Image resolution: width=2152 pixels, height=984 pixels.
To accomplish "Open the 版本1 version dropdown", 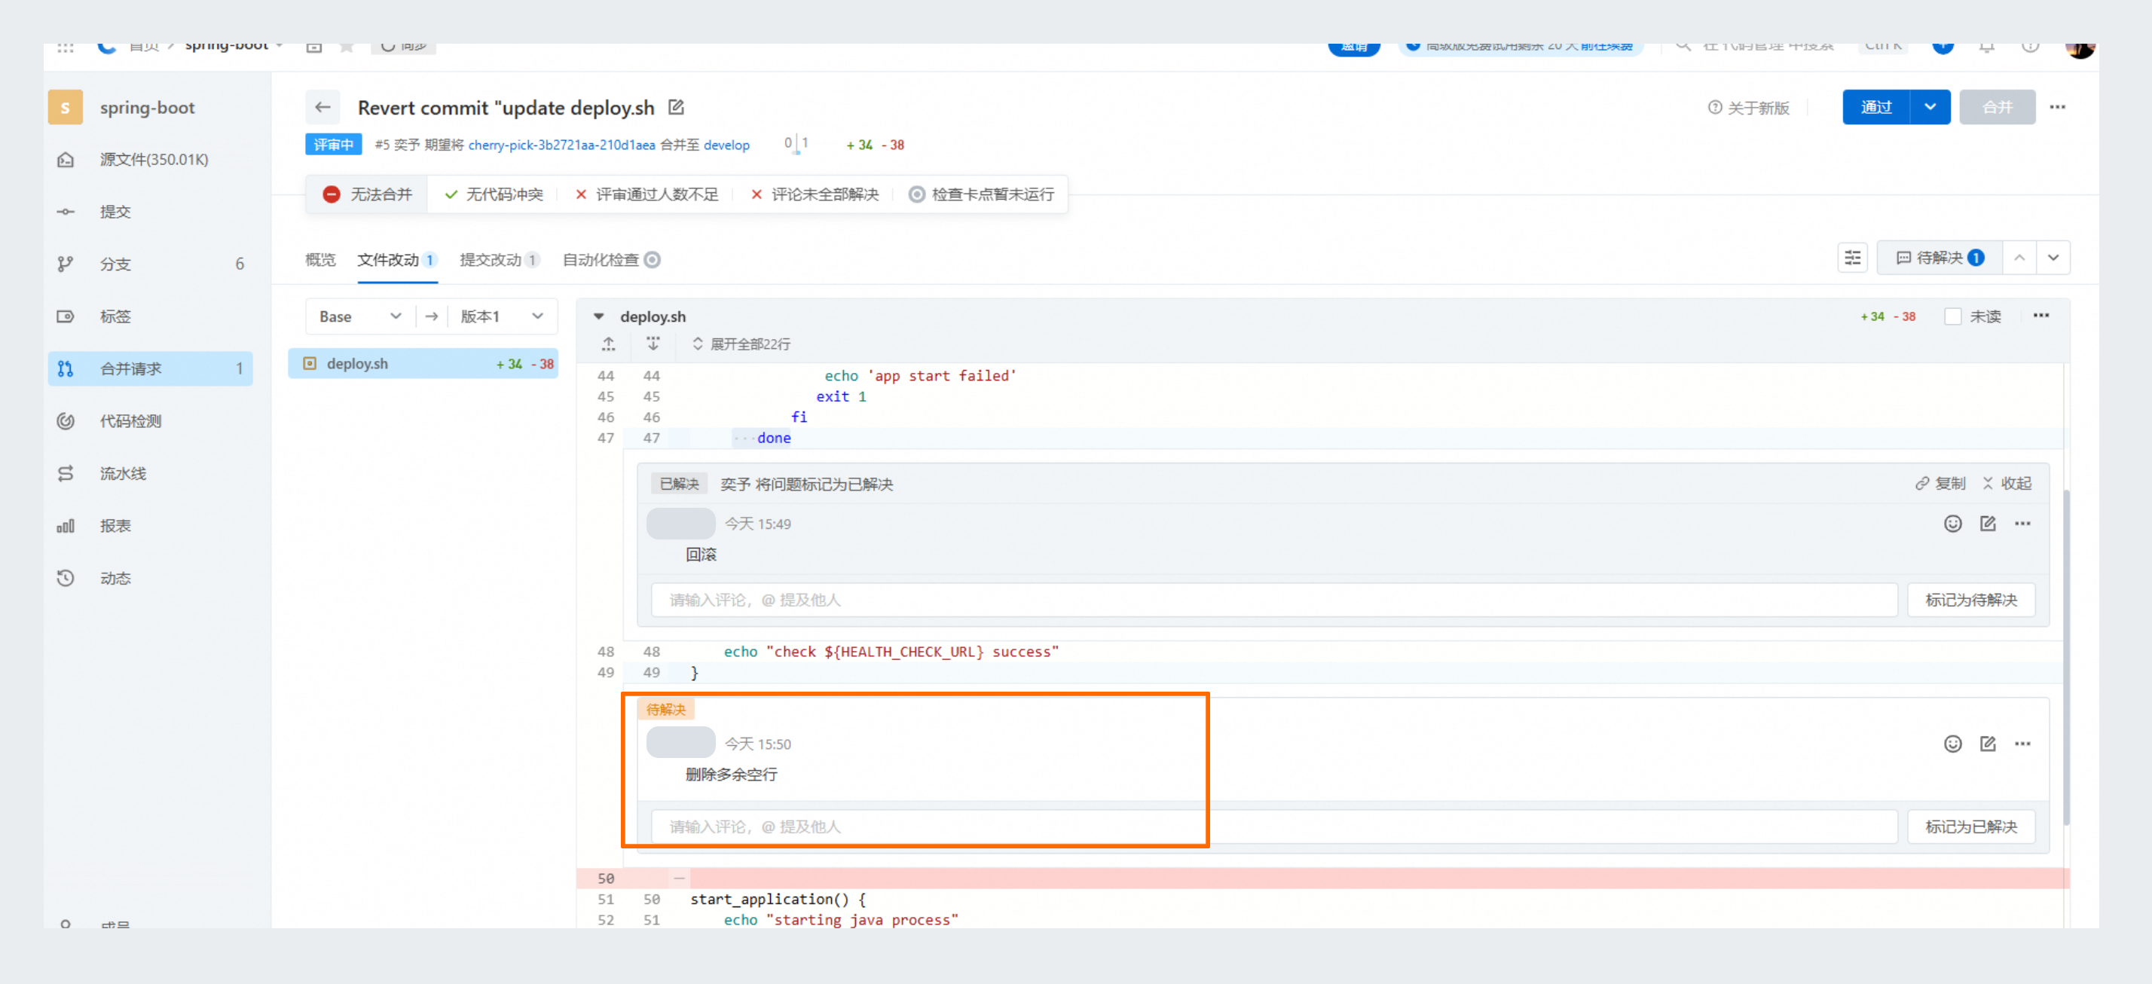I will (502, 316).
